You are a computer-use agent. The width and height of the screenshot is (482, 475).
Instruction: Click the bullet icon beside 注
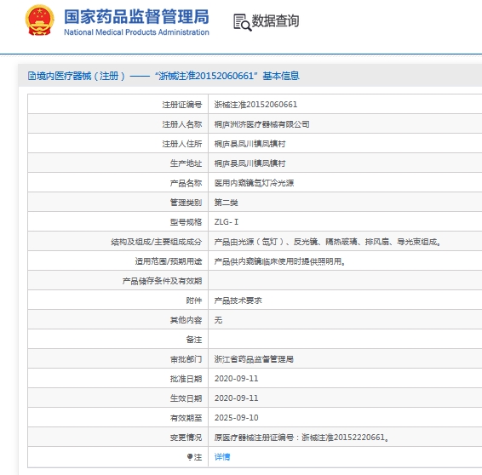[190, 457]
